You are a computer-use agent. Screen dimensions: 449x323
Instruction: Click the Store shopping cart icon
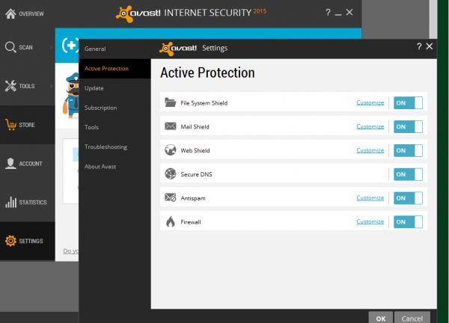[11, 125]
